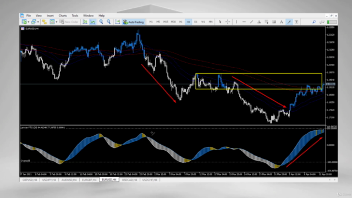This screenshot has width=352, height=198.
Task: Zoom in with the plus magnifier
Action: click(x=101, y=22)
